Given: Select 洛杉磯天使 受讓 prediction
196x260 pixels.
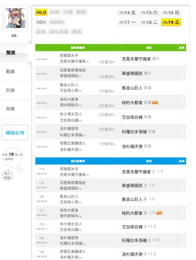Looking at the screenshot, I should point(136,146).
